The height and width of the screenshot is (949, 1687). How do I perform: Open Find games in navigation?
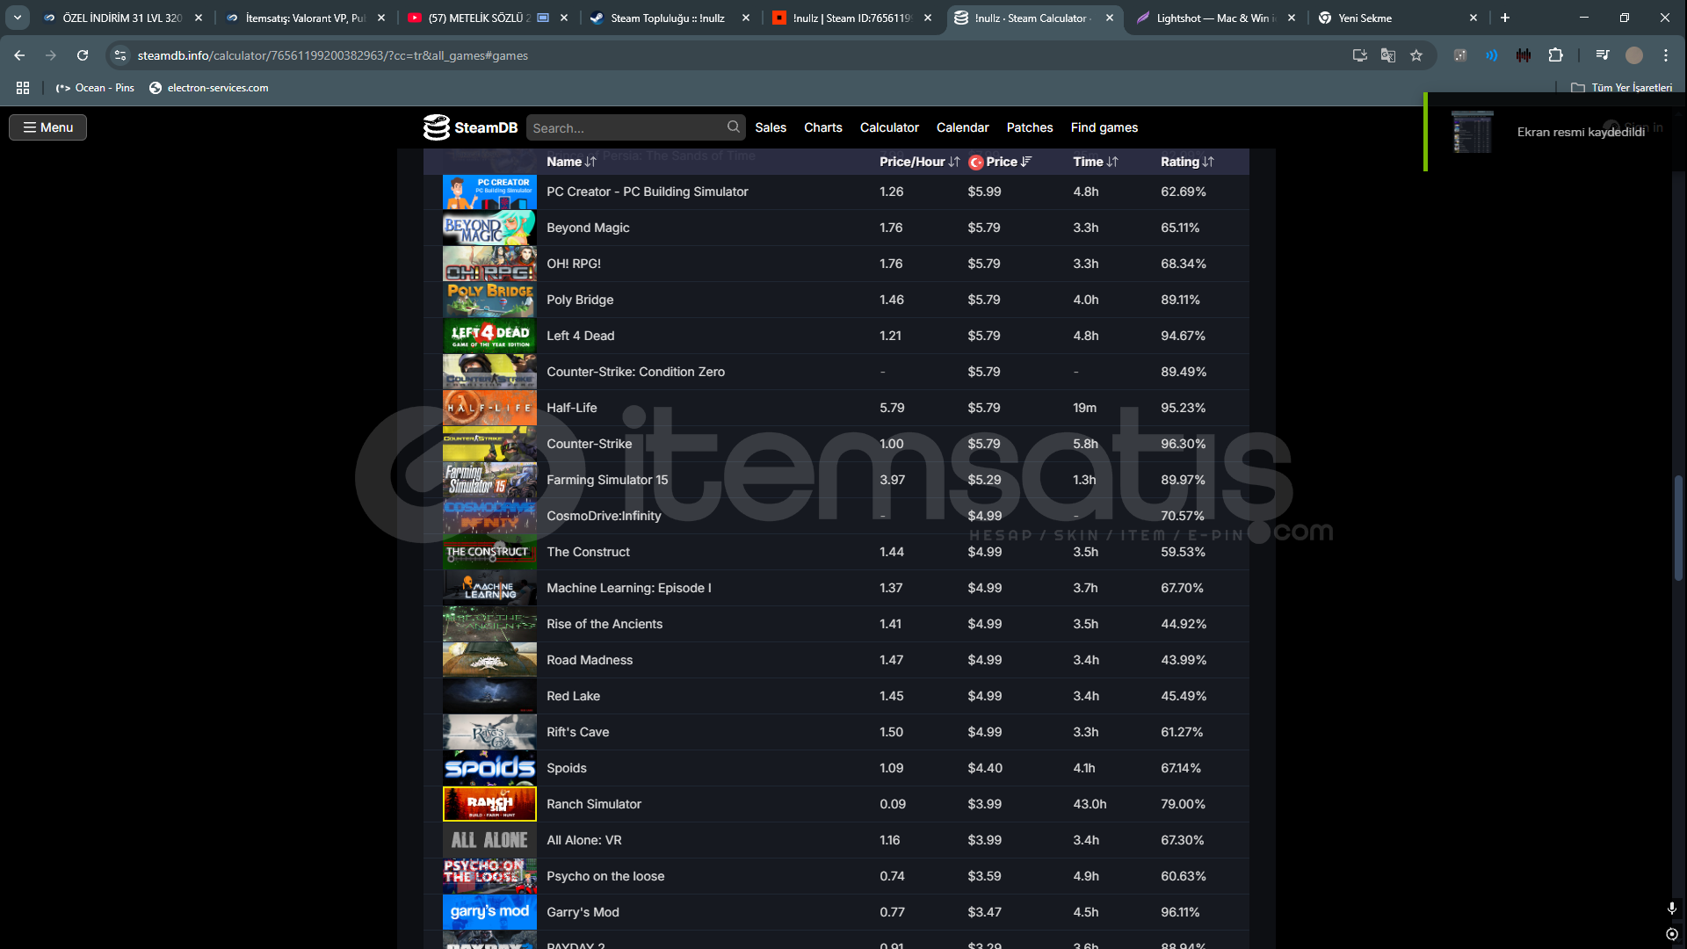pos(1104,127)
